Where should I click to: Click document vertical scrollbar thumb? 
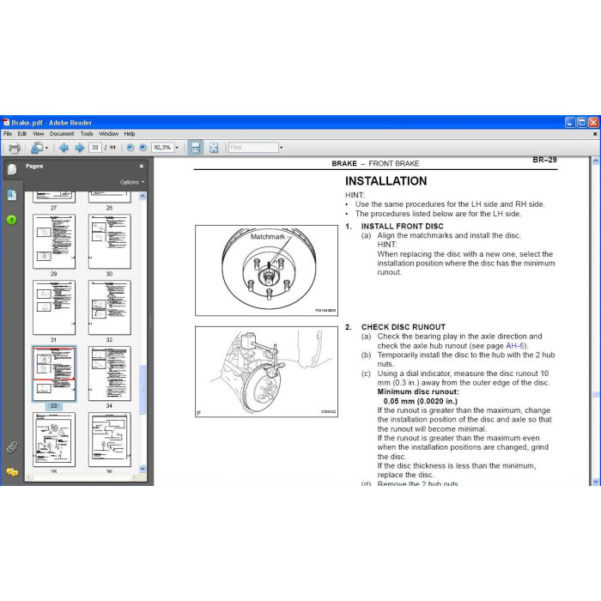point(595,394)
